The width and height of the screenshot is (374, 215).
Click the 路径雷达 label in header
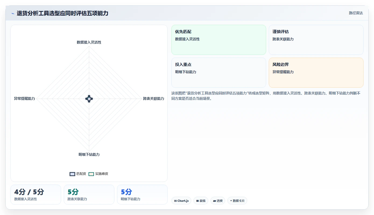(x=356, y=13)
